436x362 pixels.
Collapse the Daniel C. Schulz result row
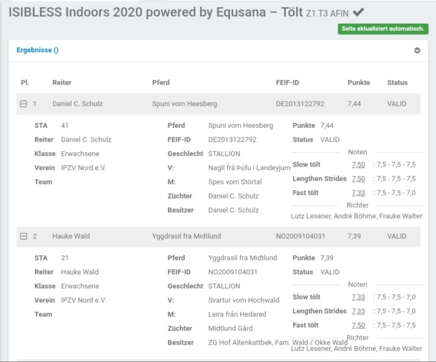(x=24, y=104)
